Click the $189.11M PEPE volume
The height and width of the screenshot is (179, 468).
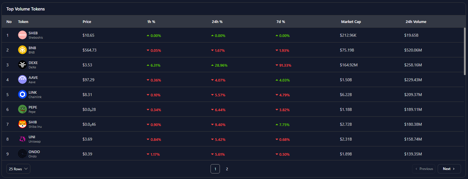pyautogui.click(x=413, y=109)
